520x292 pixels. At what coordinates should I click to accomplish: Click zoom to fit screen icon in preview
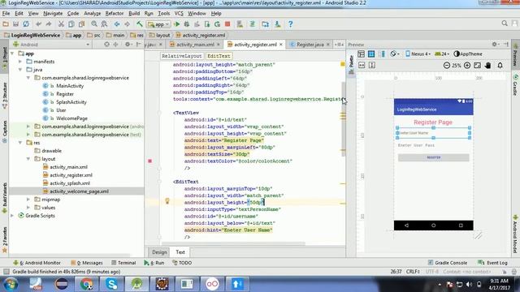[x=477, y=65]
